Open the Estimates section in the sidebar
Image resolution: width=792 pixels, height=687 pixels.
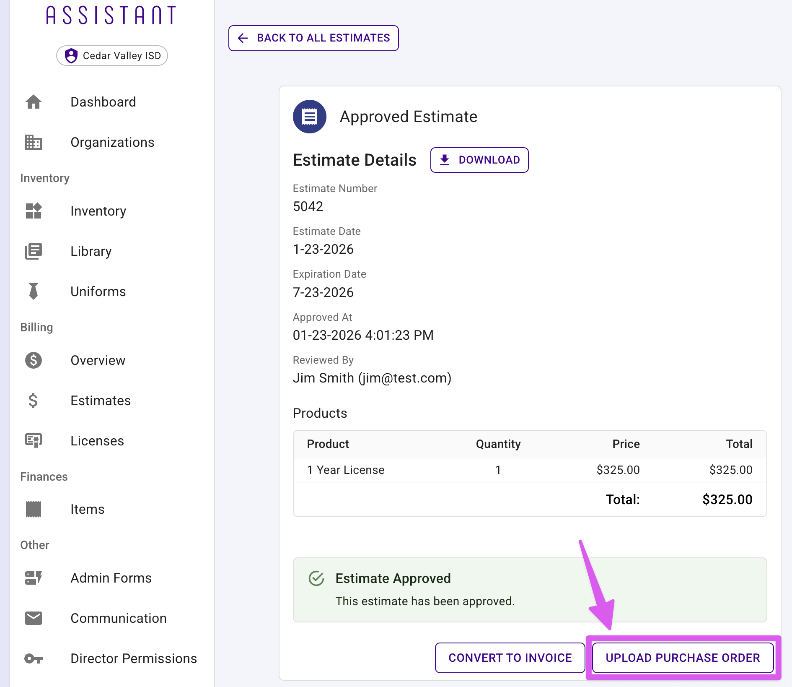coord(100,401)
